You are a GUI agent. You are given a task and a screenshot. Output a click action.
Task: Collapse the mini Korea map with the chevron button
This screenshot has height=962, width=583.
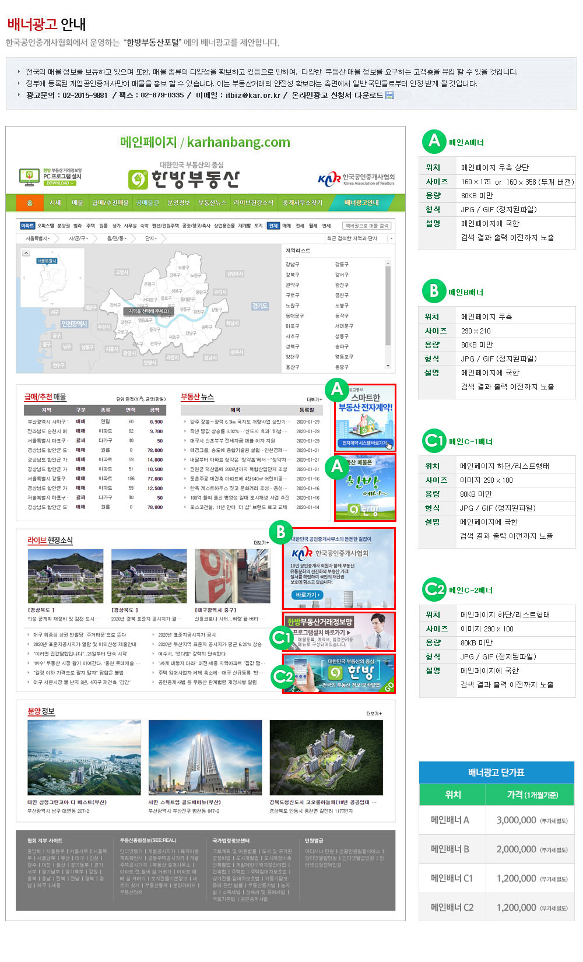pos(26,253)
